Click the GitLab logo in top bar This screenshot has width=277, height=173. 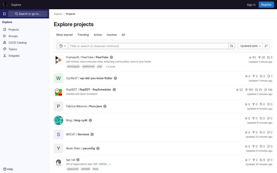tap(5, 5)
